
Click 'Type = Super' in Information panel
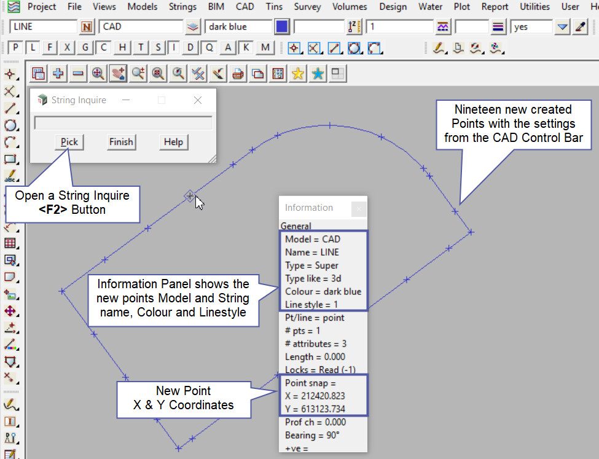[x=311, y=265]
